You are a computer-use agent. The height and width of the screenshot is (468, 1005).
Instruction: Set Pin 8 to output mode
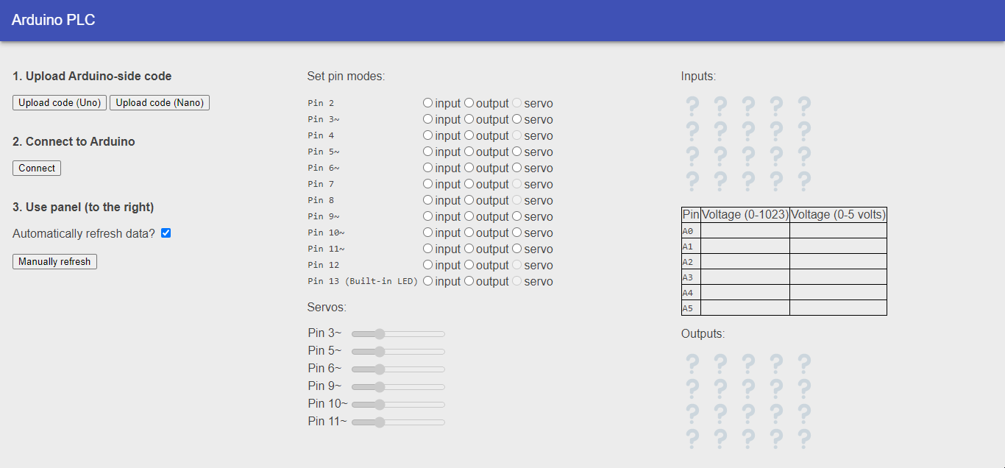tap(469, 200)
